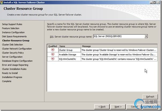
Task: Select the Available Storage name cell
Action: click(70, 55)
